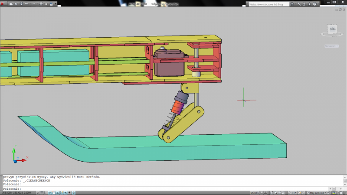This screenshot has width=347, height=195.
Task: Click the Plot printer icon
Action: pyautogui.click(x=41, y=4)
